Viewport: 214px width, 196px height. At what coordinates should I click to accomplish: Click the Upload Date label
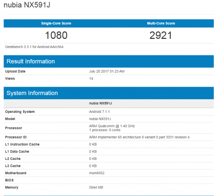click(x=15, y=71)
